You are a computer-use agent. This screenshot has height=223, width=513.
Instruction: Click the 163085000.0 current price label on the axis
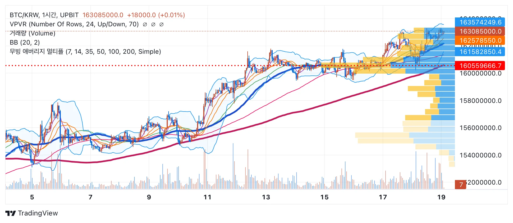(480, 31)
